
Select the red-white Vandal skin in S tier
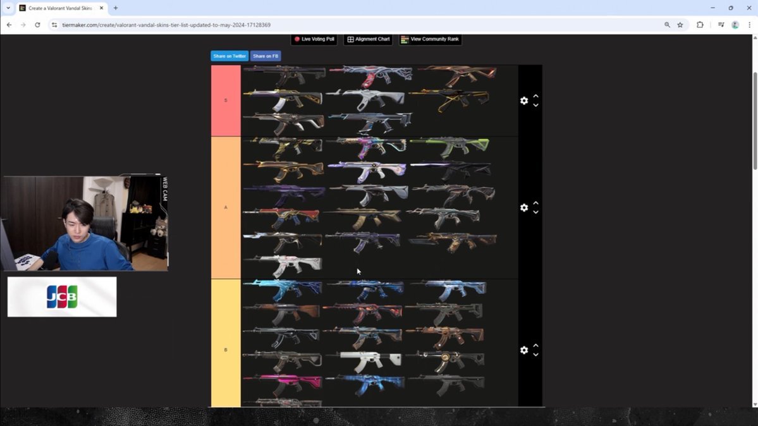click(371, 76)
